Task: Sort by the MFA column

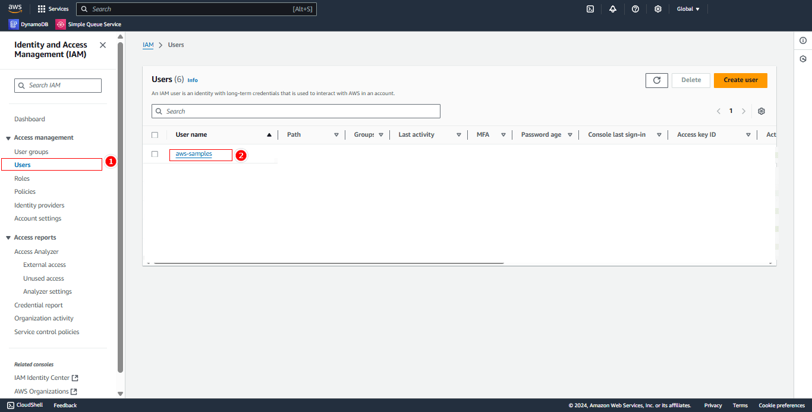Action: [503, 135]
